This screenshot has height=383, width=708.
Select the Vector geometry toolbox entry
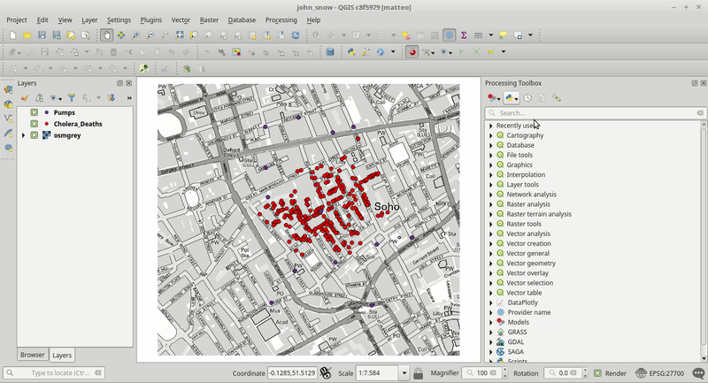point(531,264)
